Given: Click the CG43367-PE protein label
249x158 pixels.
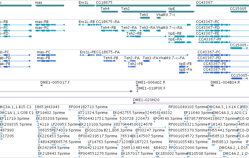Looking at the screenshot, I should tap(215, 64).
